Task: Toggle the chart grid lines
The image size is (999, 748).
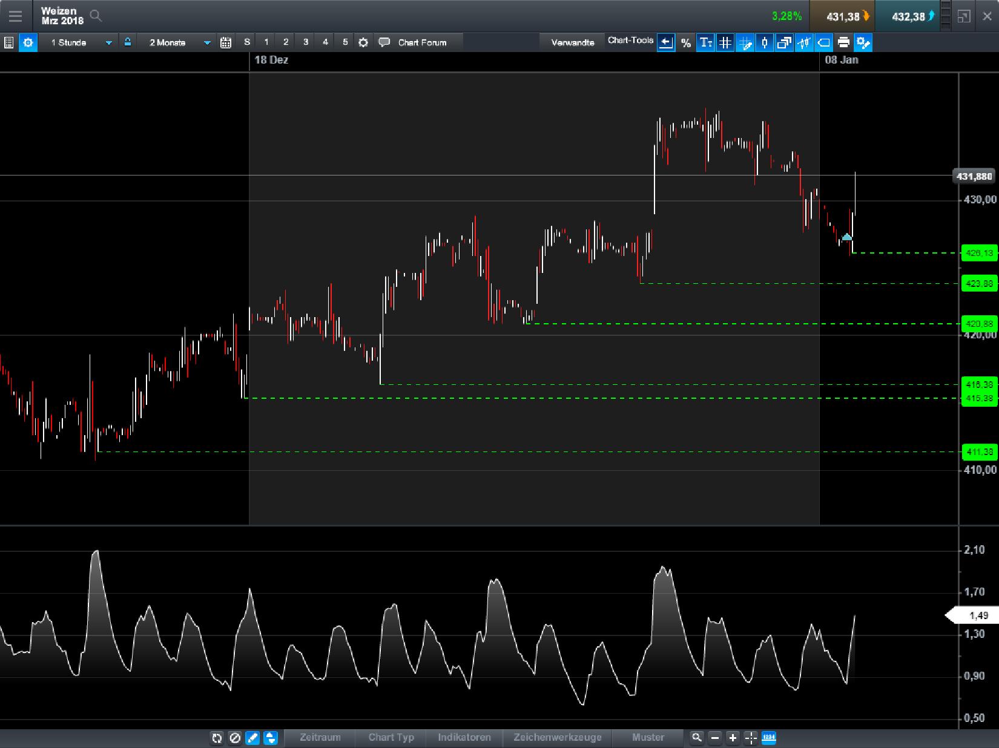Action: click(x=725, y=42)
